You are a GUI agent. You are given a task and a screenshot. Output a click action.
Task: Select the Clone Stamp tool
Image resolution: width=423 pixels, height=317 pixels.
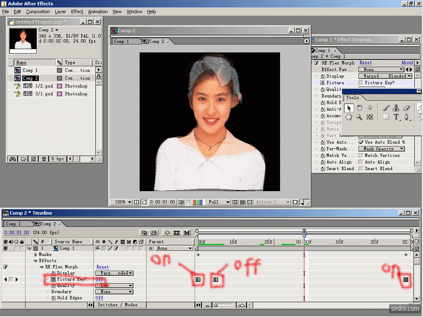pyautogui.click(x=396, y=108)
